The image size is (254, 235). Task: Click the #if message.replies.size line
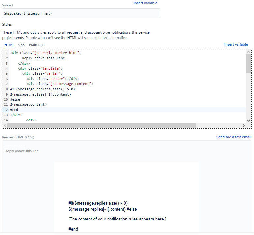[42, 89]
